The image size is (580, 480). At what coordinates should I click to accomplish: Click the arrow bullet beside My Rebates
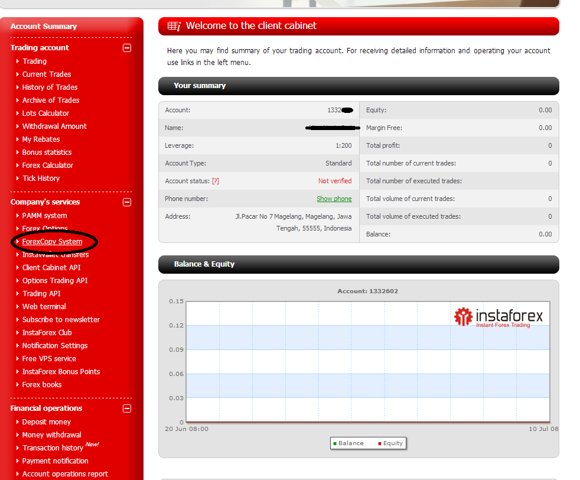point(17,139)
